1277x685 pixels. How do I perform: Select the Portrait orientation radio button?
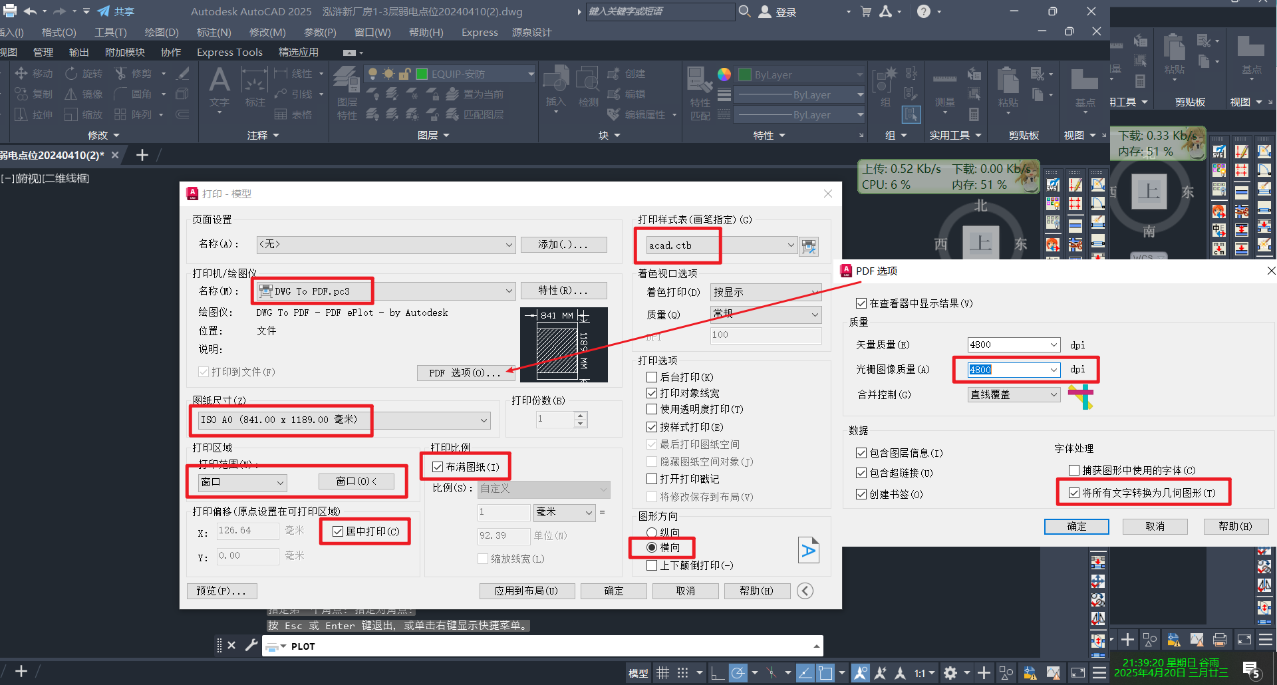pyautogui.click(x=652, y=532)
